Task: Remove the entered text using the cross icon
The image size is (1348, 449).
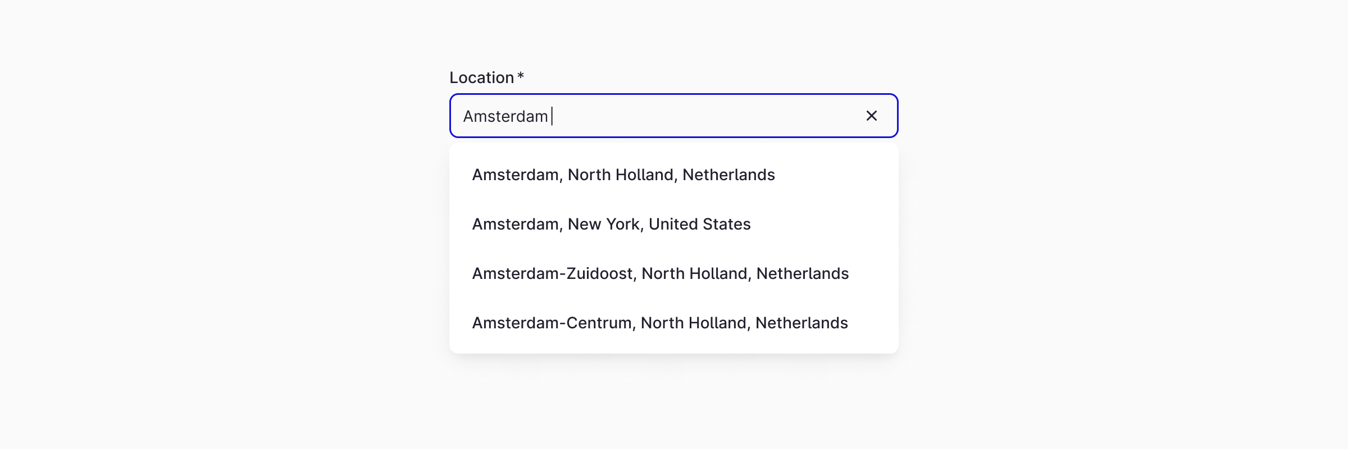Action: (871, 116)
